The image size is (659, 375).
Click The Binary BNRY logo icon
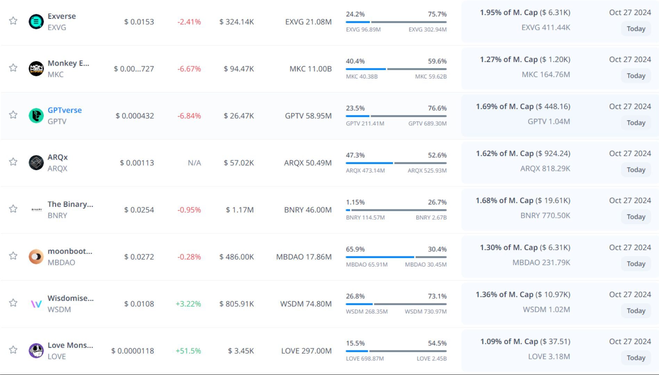coord(36,210)
